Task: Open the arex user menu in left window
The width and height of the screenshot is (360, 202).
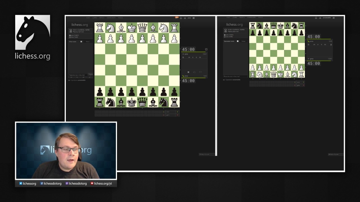Action: click(x=189, y=18)
